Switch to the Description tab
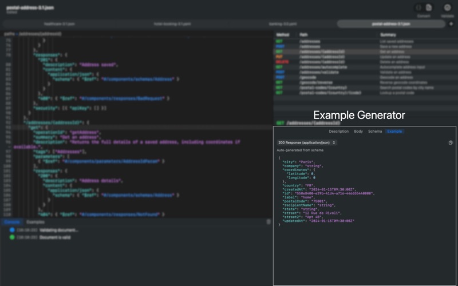Image resolution: width=458 pixels, height=286 pixels. [338, 132]
